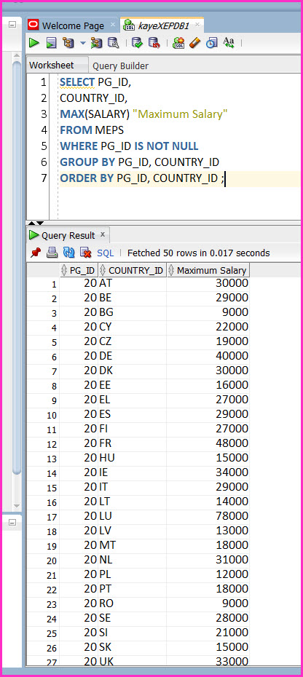The width and height of the screenshot is (303, 677).
Task: Click the Run Script icon
Action: 52,42
